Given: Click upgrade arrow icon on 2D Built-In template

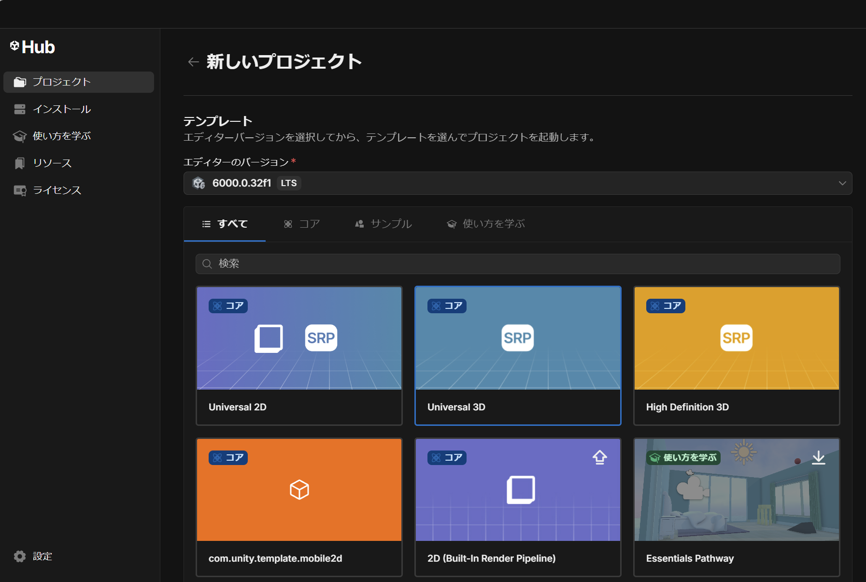Looking at the screenshot, I should click(x=599, y=457).
